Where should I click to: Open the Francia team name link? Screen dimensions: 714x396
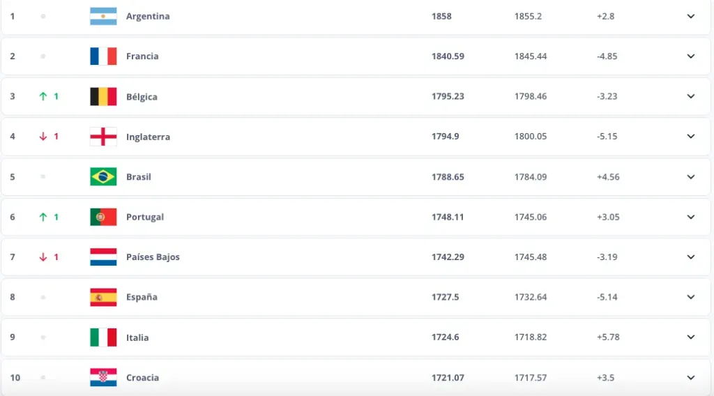(x=142, y=56)
